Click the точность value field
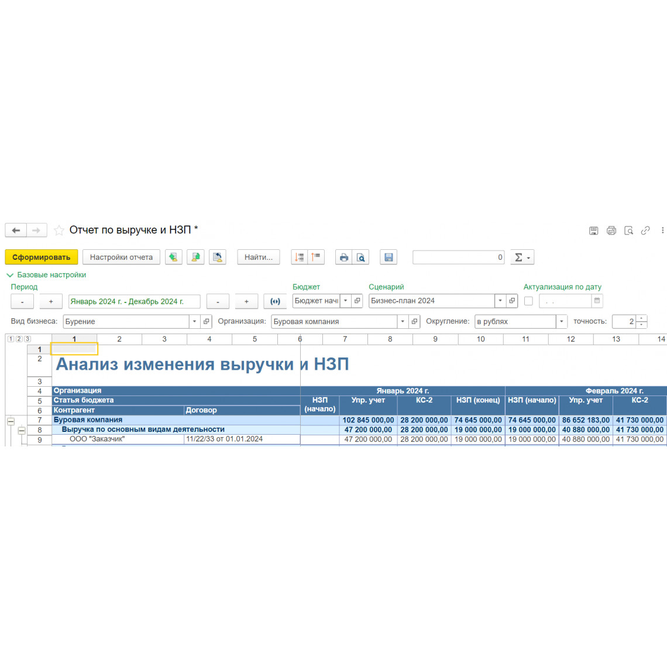 pyautogui.click(x=624, y=322)
